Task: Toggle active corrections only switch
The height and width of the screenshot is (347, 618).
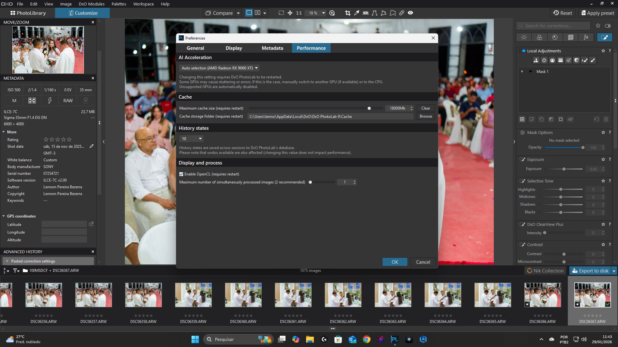Action: coord(608,26)
